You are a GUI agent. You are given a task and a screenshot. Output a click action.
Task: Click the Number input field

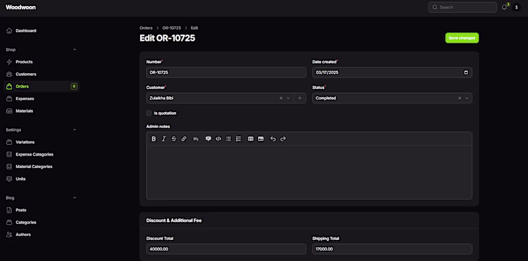226,72
